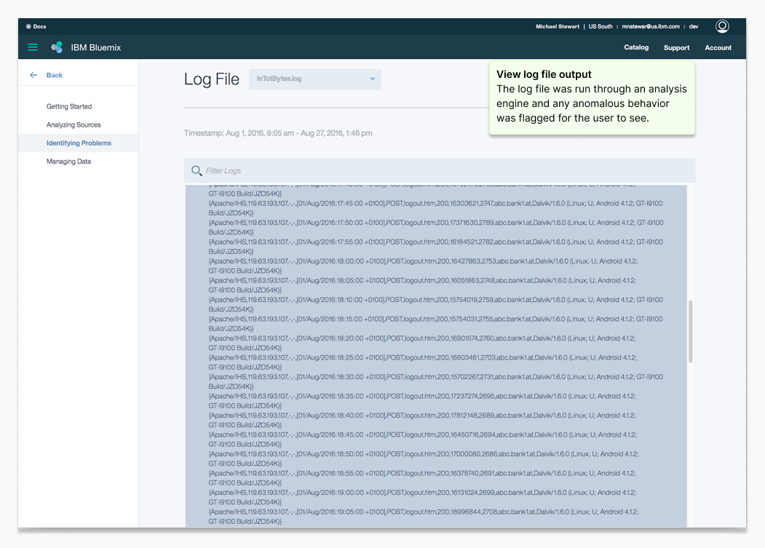The height and width of the screenshot is (548, 765).
Task: Click the IBM Bluemix logo icon
Action: pyautogui.click(x=57, y=47)
